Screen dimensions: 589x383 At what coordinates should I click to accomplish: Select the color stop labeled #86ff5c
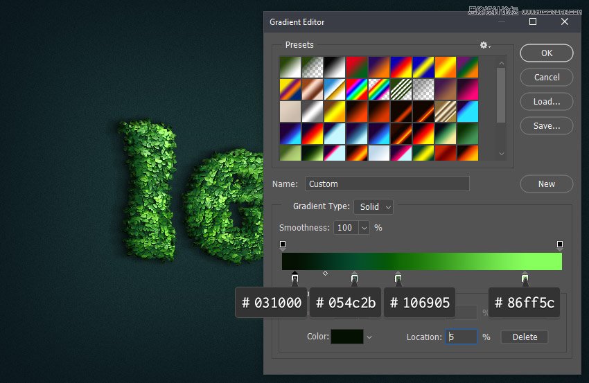[x=525, y=278]
